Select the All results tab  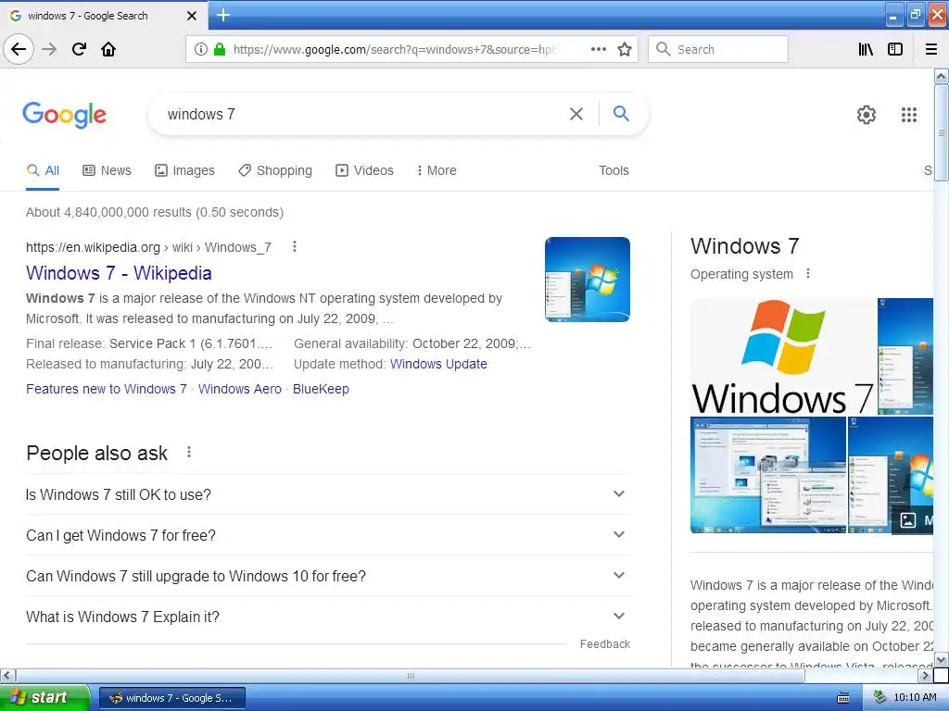pos(43,170)
